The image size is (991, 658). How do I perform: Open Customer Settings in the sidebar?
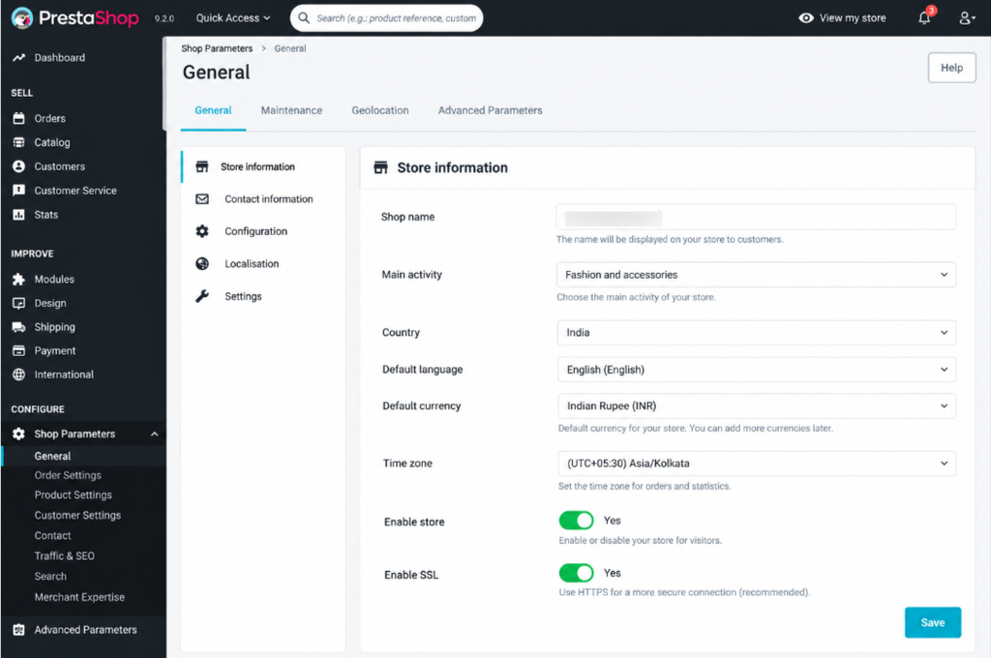(x=77, y=515)
